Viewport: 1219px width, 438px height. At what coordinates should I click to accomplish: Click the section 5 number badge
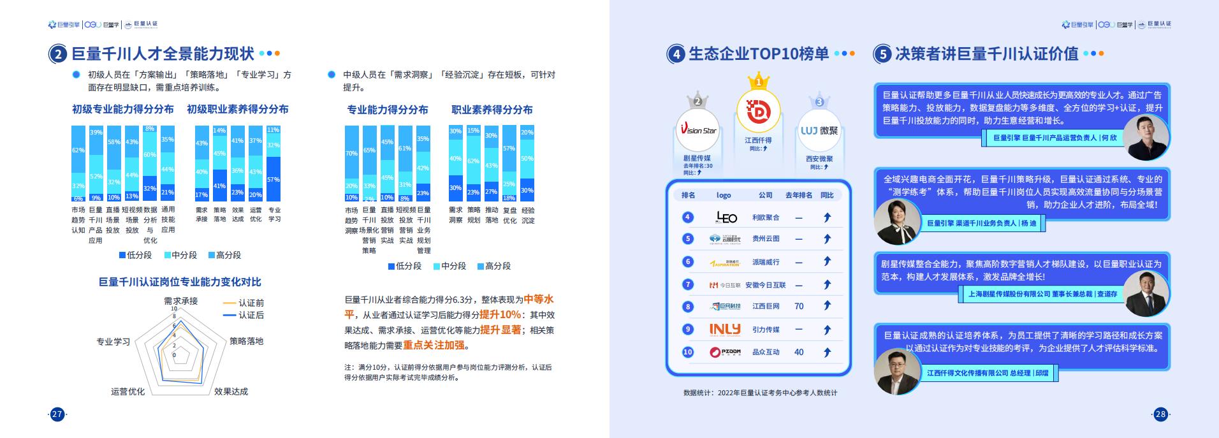882,54
